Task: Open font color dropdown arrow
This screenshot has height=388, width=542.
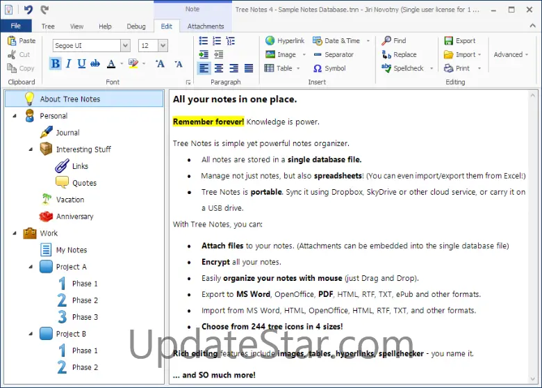Action: click(x=122, y=64)
